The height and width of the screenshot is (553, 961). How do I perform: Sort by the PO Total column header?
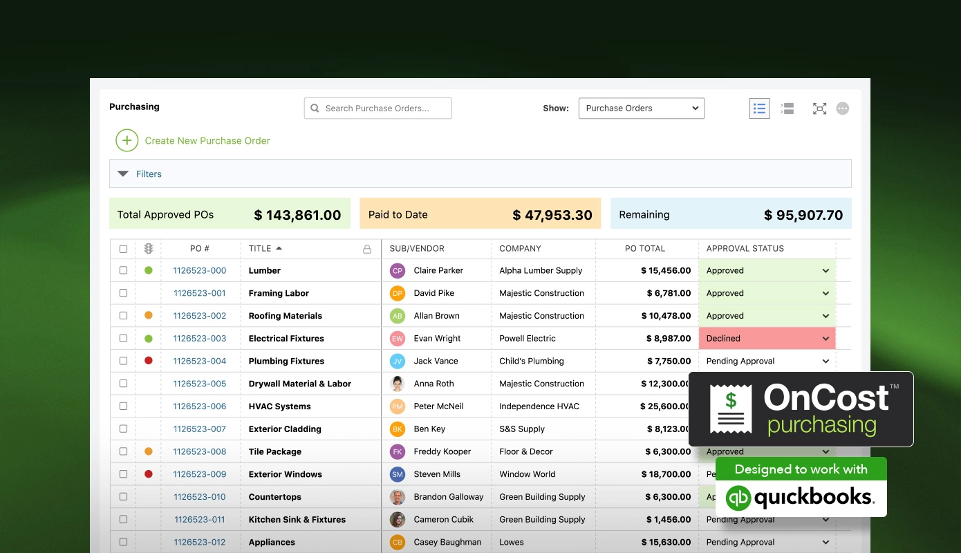tap(644, 249)
